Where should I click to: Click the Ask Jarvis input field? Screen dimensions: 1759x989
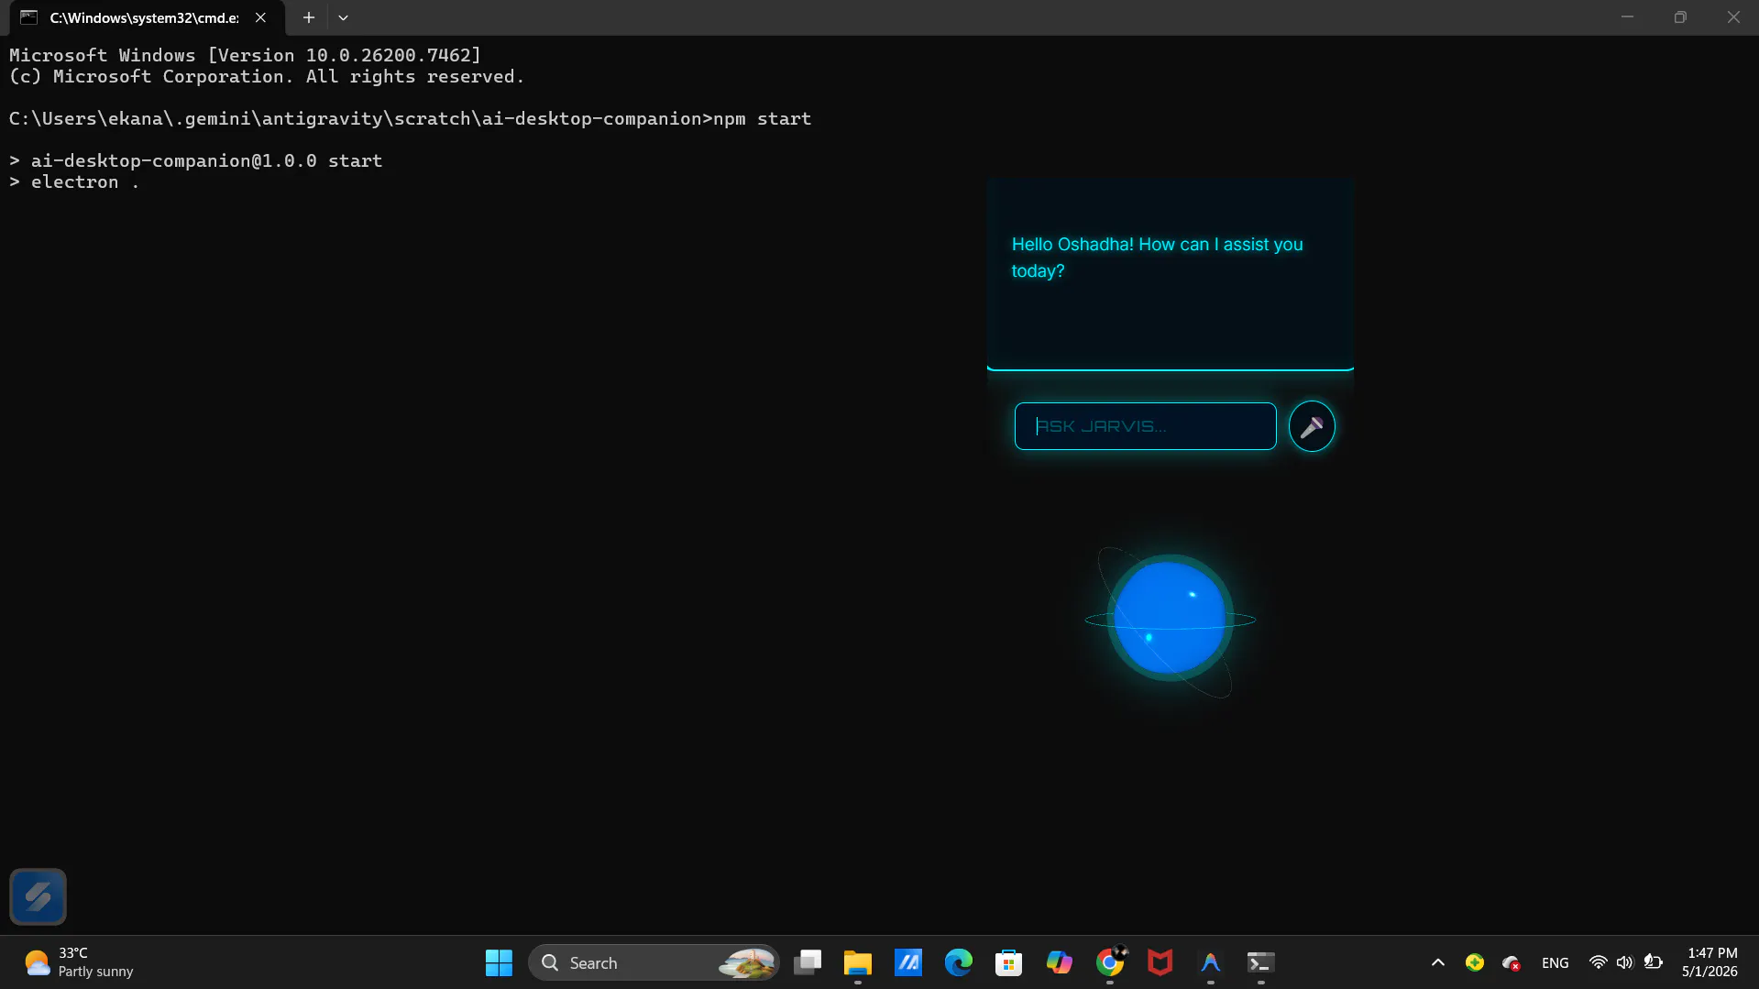pyautogui.click(x=1145, y=426)
